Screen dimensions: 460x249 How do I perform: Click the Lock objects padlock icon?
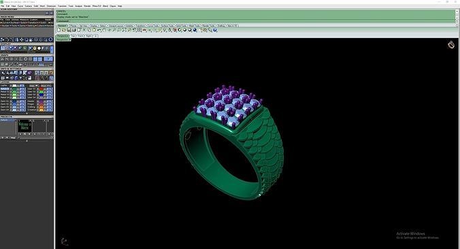point(169,30)
